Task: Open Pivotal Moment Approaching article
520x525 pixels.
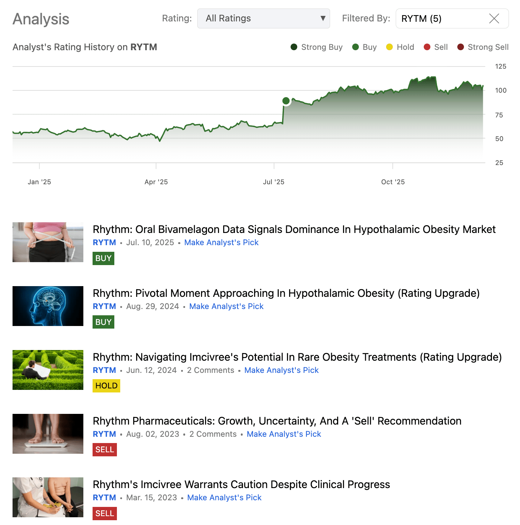Action: coord(286,293)
